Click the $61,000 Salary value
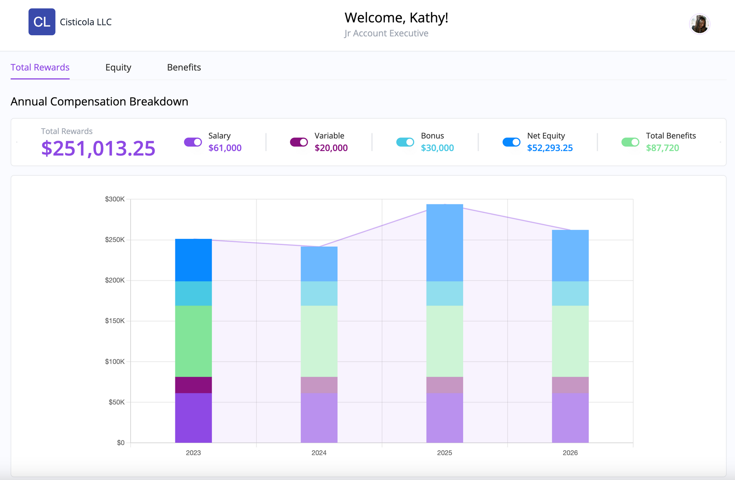The image size is (735, 480). point(225,148)
